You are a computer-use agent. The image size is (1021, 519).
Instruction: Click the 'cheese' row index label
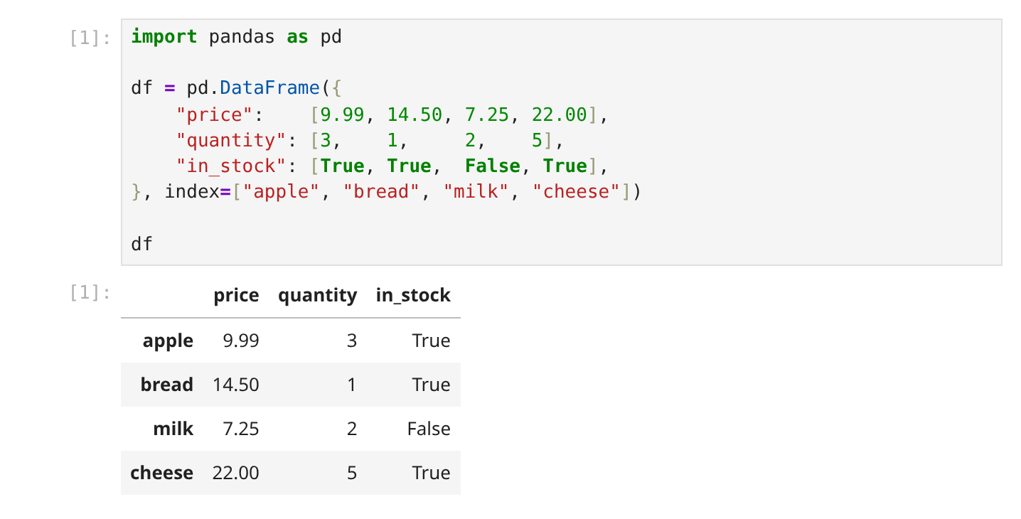tap(161, 473)
